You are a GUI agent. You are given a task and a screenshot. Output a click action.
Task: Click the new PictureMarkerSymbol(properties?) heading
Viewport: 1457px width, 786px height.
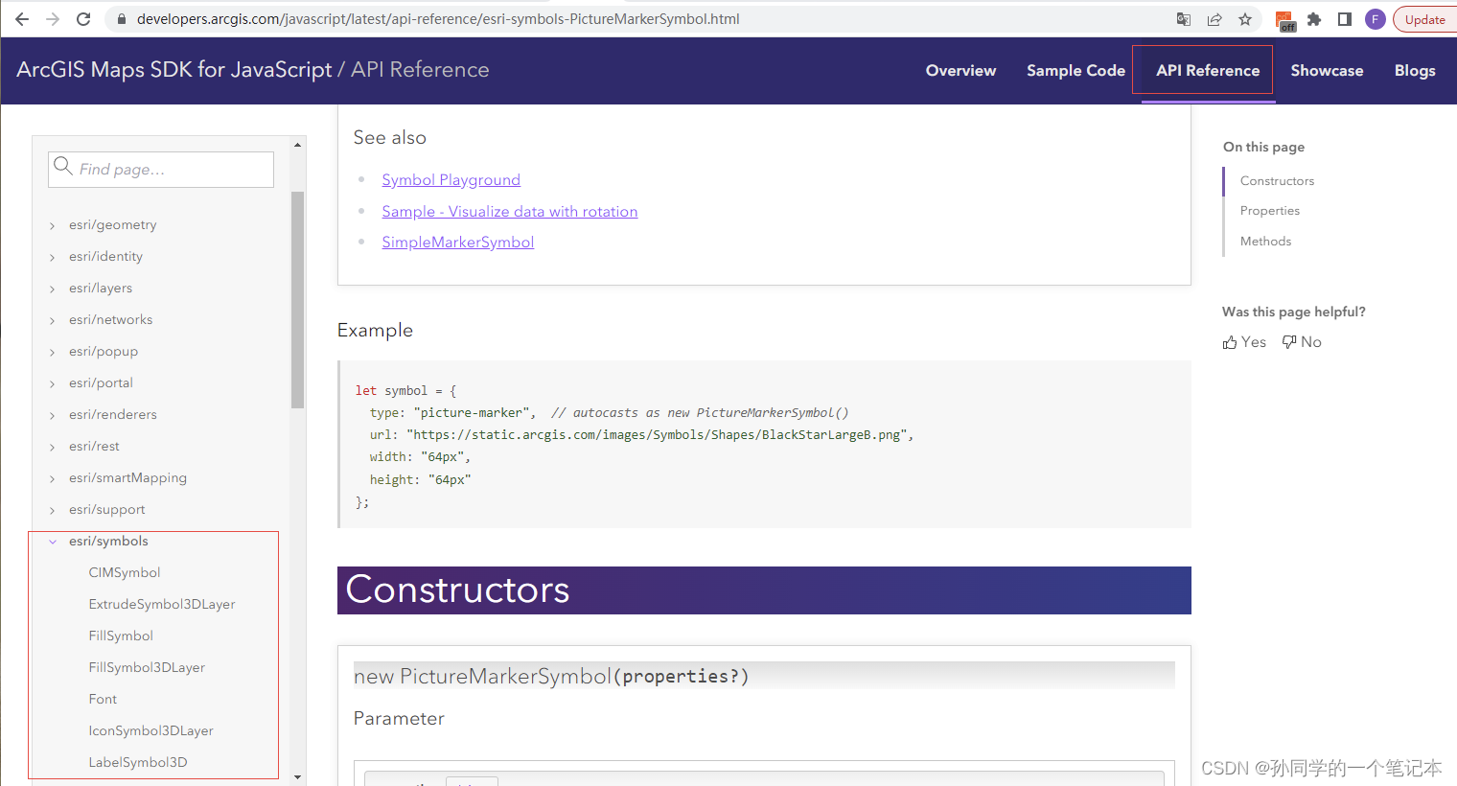[x=551, y=676]
